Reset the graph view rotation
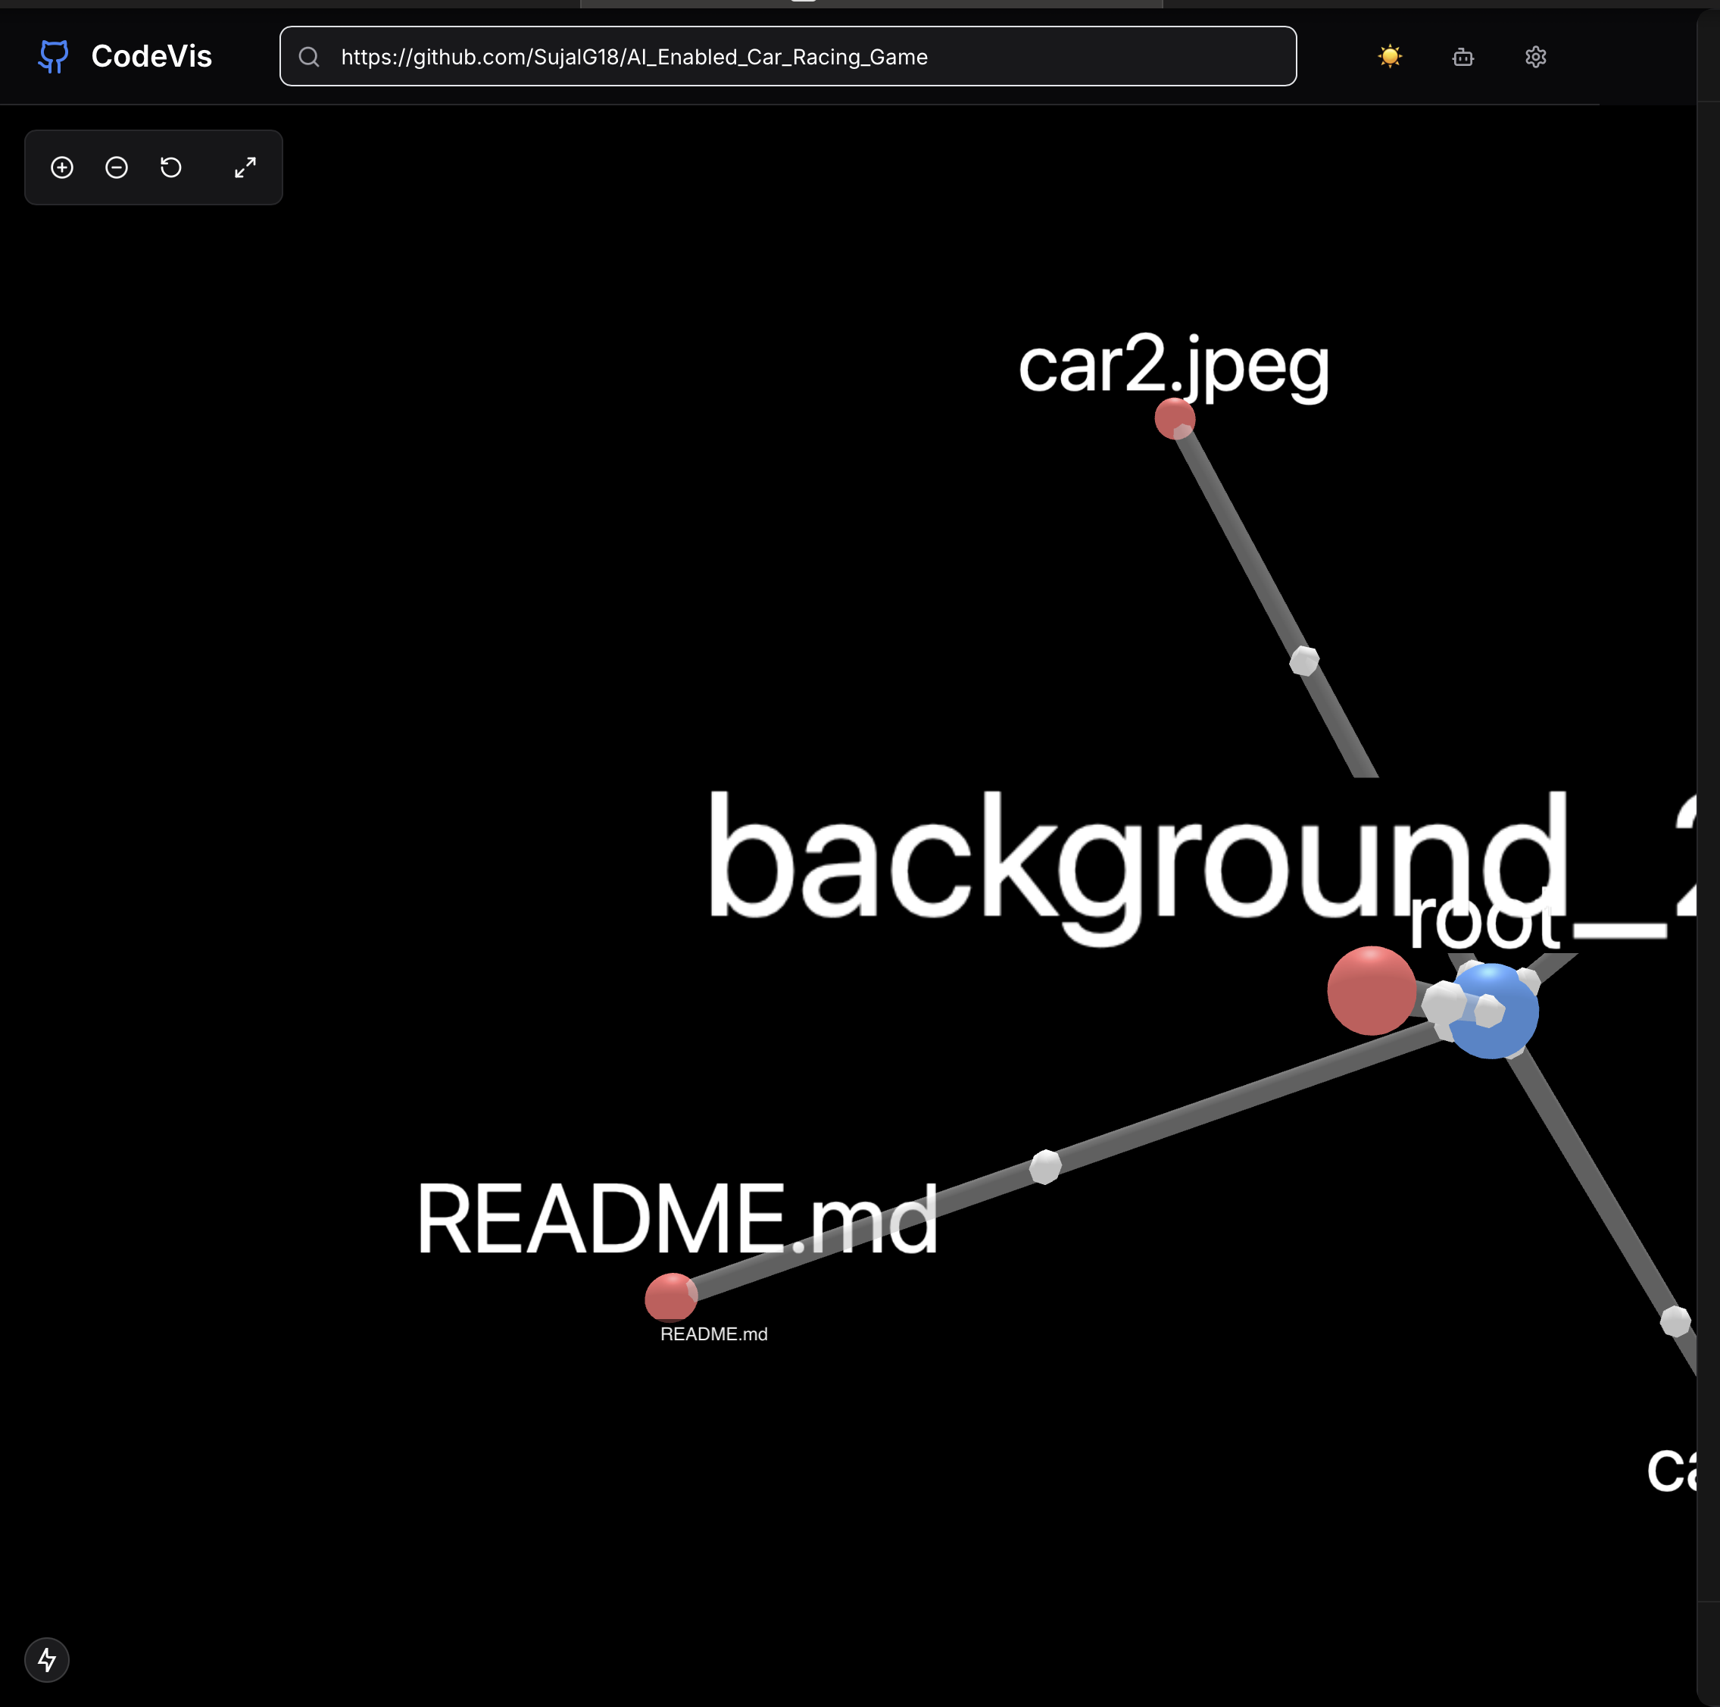1720x1707 pixels. point(171,167)
